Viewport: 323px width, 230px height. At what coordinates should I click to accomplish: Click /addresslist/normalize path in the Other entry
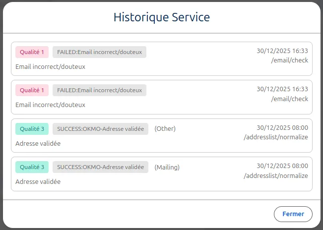[276, 137]
